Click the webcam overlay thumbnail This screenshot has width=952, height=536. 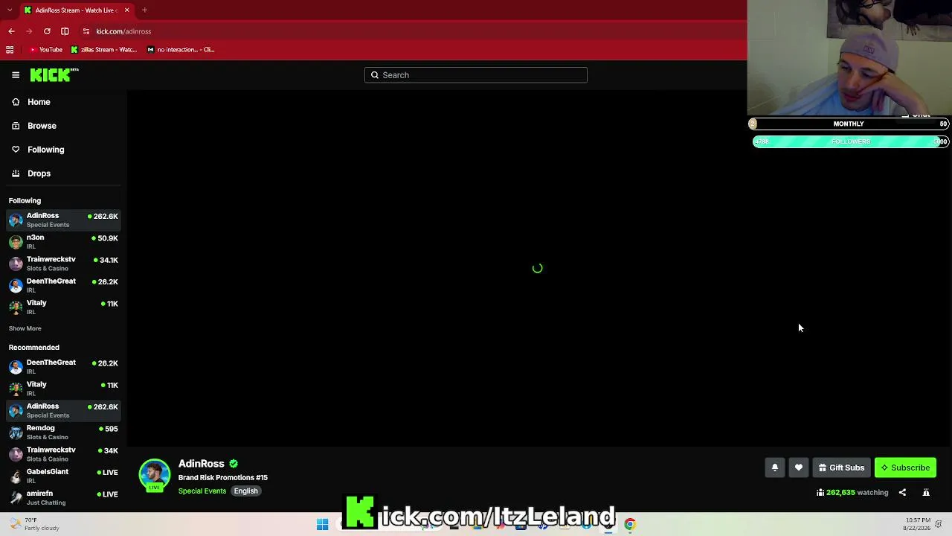(849, 58)
